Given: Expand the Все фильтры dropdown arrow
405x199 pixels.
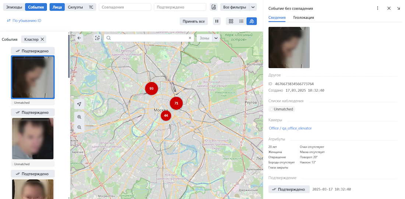Looking at the screenshot, I should (x=253, y=7).
